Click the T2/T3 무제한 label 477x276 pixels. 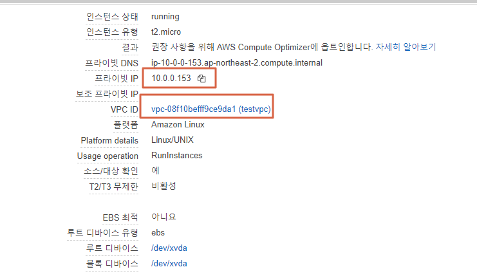(x=113, y=187)
